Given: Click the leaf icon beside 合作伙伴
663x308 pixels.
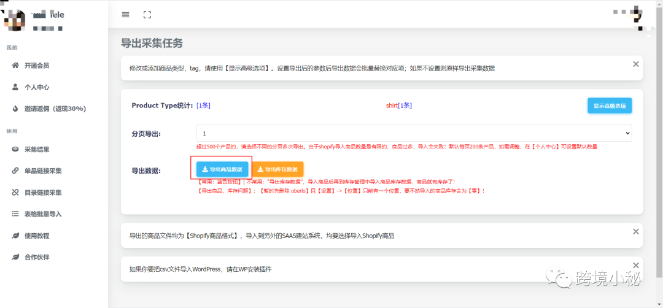Looking at the screenshot, I should click(x=15, y=257).
